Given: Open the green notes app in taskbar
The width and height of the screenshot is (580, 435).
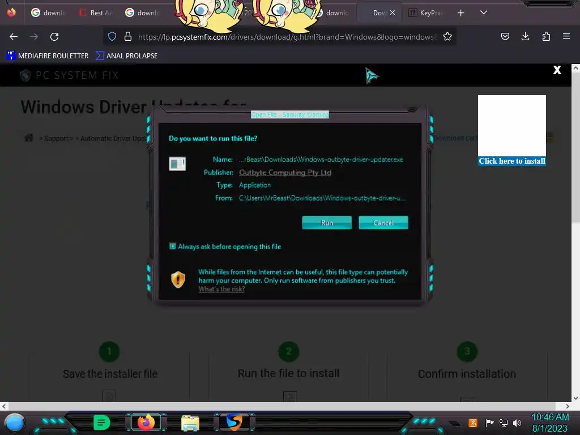Looking at the screenshot, I should pyautogui.click(x=101, y=423).
